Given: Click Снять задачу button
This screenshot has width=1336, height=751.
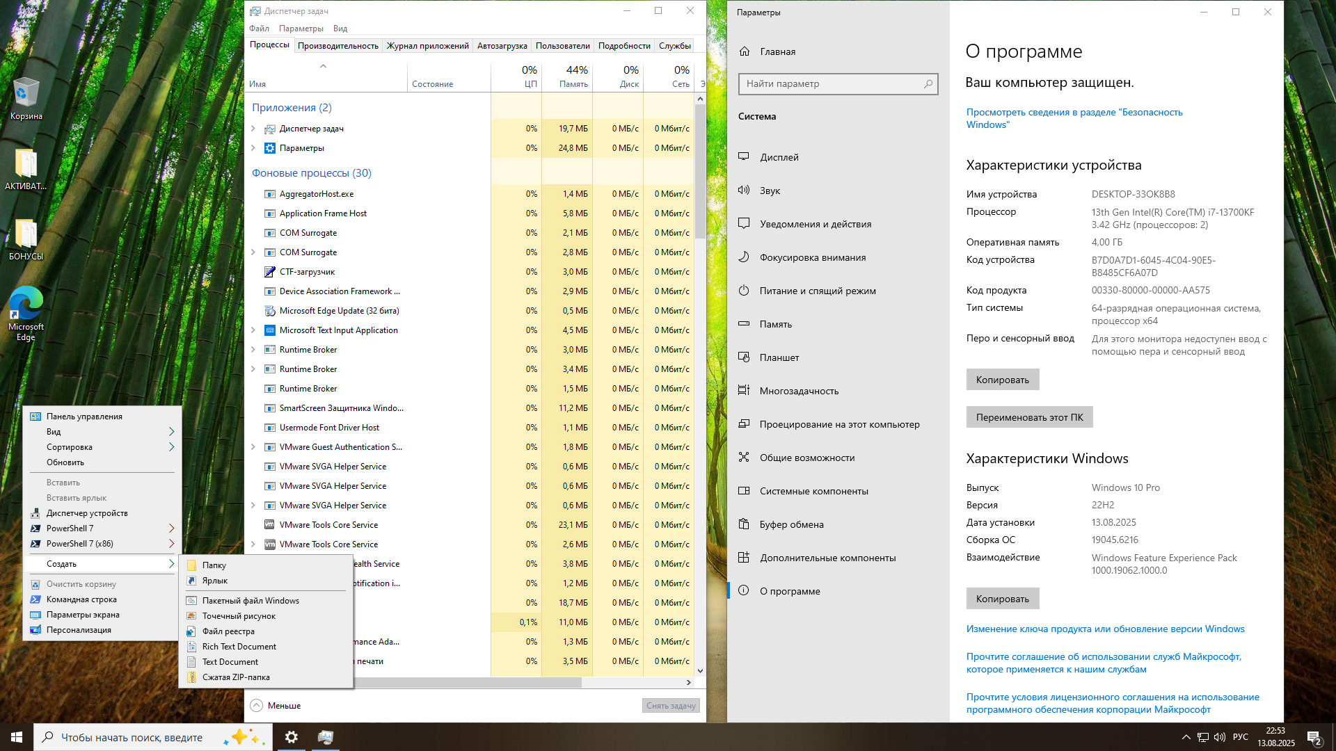Looking at the screenshot, I should (671, 705).
